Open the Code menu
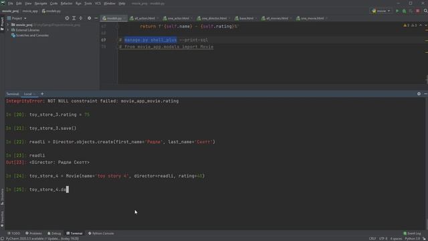Viewport: 428px width, 241px height. tap(53, 3)
